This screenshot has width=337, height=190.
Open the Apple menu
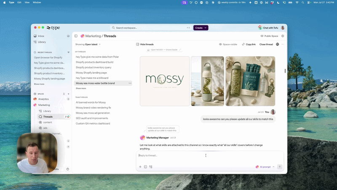click(x=4, y=3)
